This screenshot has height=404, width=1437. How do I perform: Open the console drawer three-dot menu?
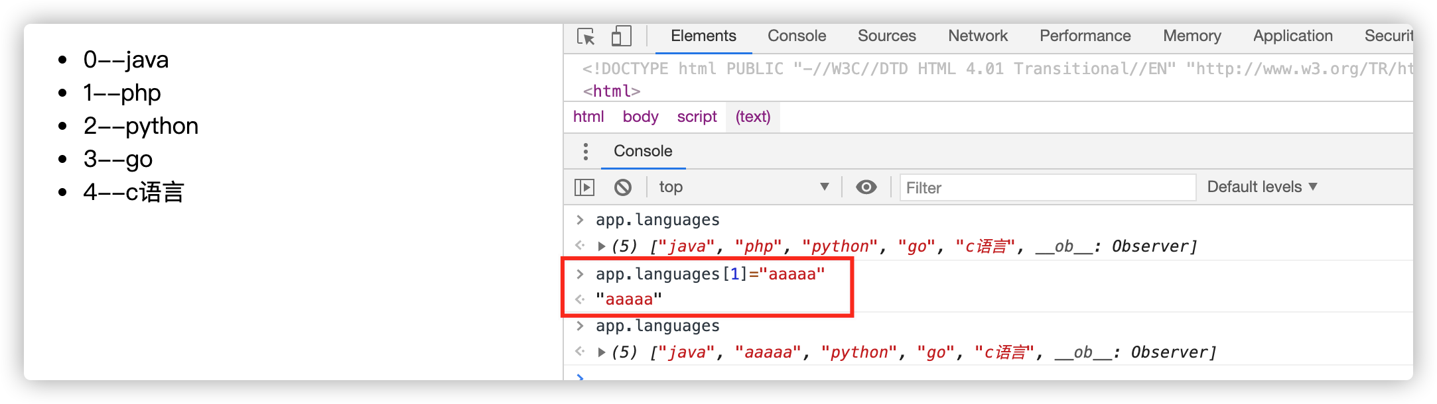pyautogui.click(x=585, y=152)
